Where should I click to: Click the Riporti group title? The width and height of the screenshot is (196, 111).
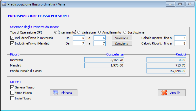[x=15, y=54]
